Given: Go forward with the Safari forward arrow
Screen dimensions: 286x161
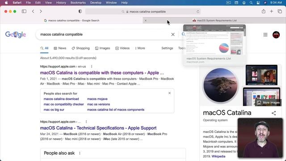Looking at the screenshot, I should [x=41, y=11].
